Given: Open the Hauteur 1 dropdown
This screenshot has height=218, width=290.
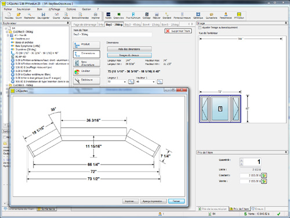Looking at the screenshot, I should click(154, 82).
